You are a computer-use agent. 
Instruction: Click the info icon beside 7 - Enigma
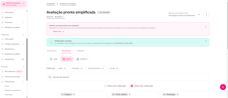click(x=74, y=94)
